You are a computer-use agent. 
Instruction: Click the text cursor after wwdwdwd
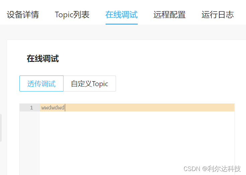[65, 107]
